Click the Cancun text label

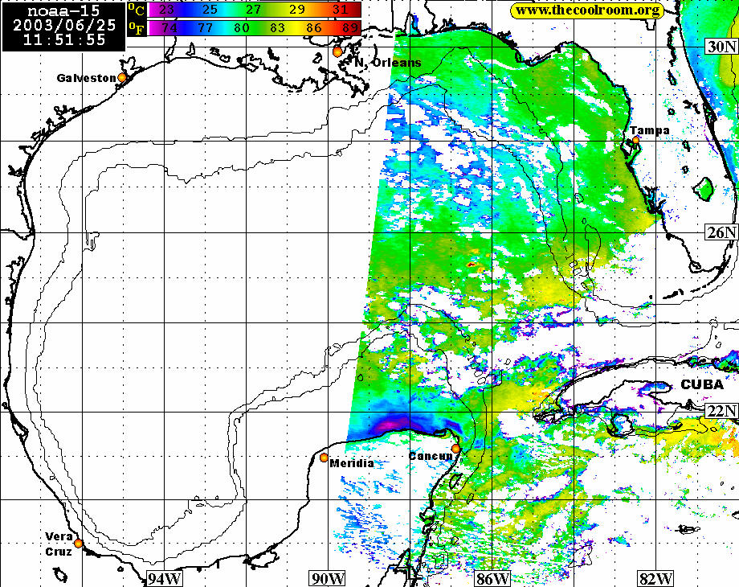(430, 456)
